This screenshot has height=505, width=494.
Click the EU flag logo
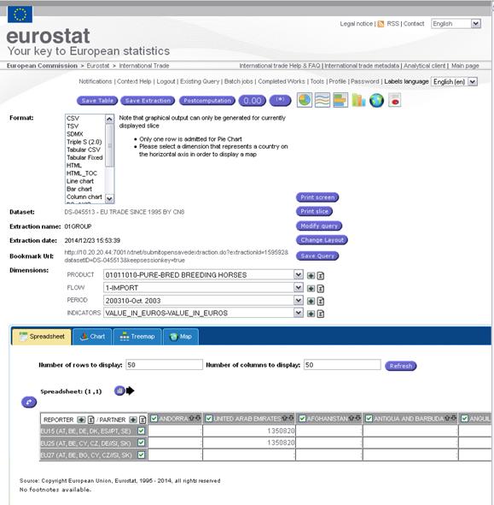(20, 15)
